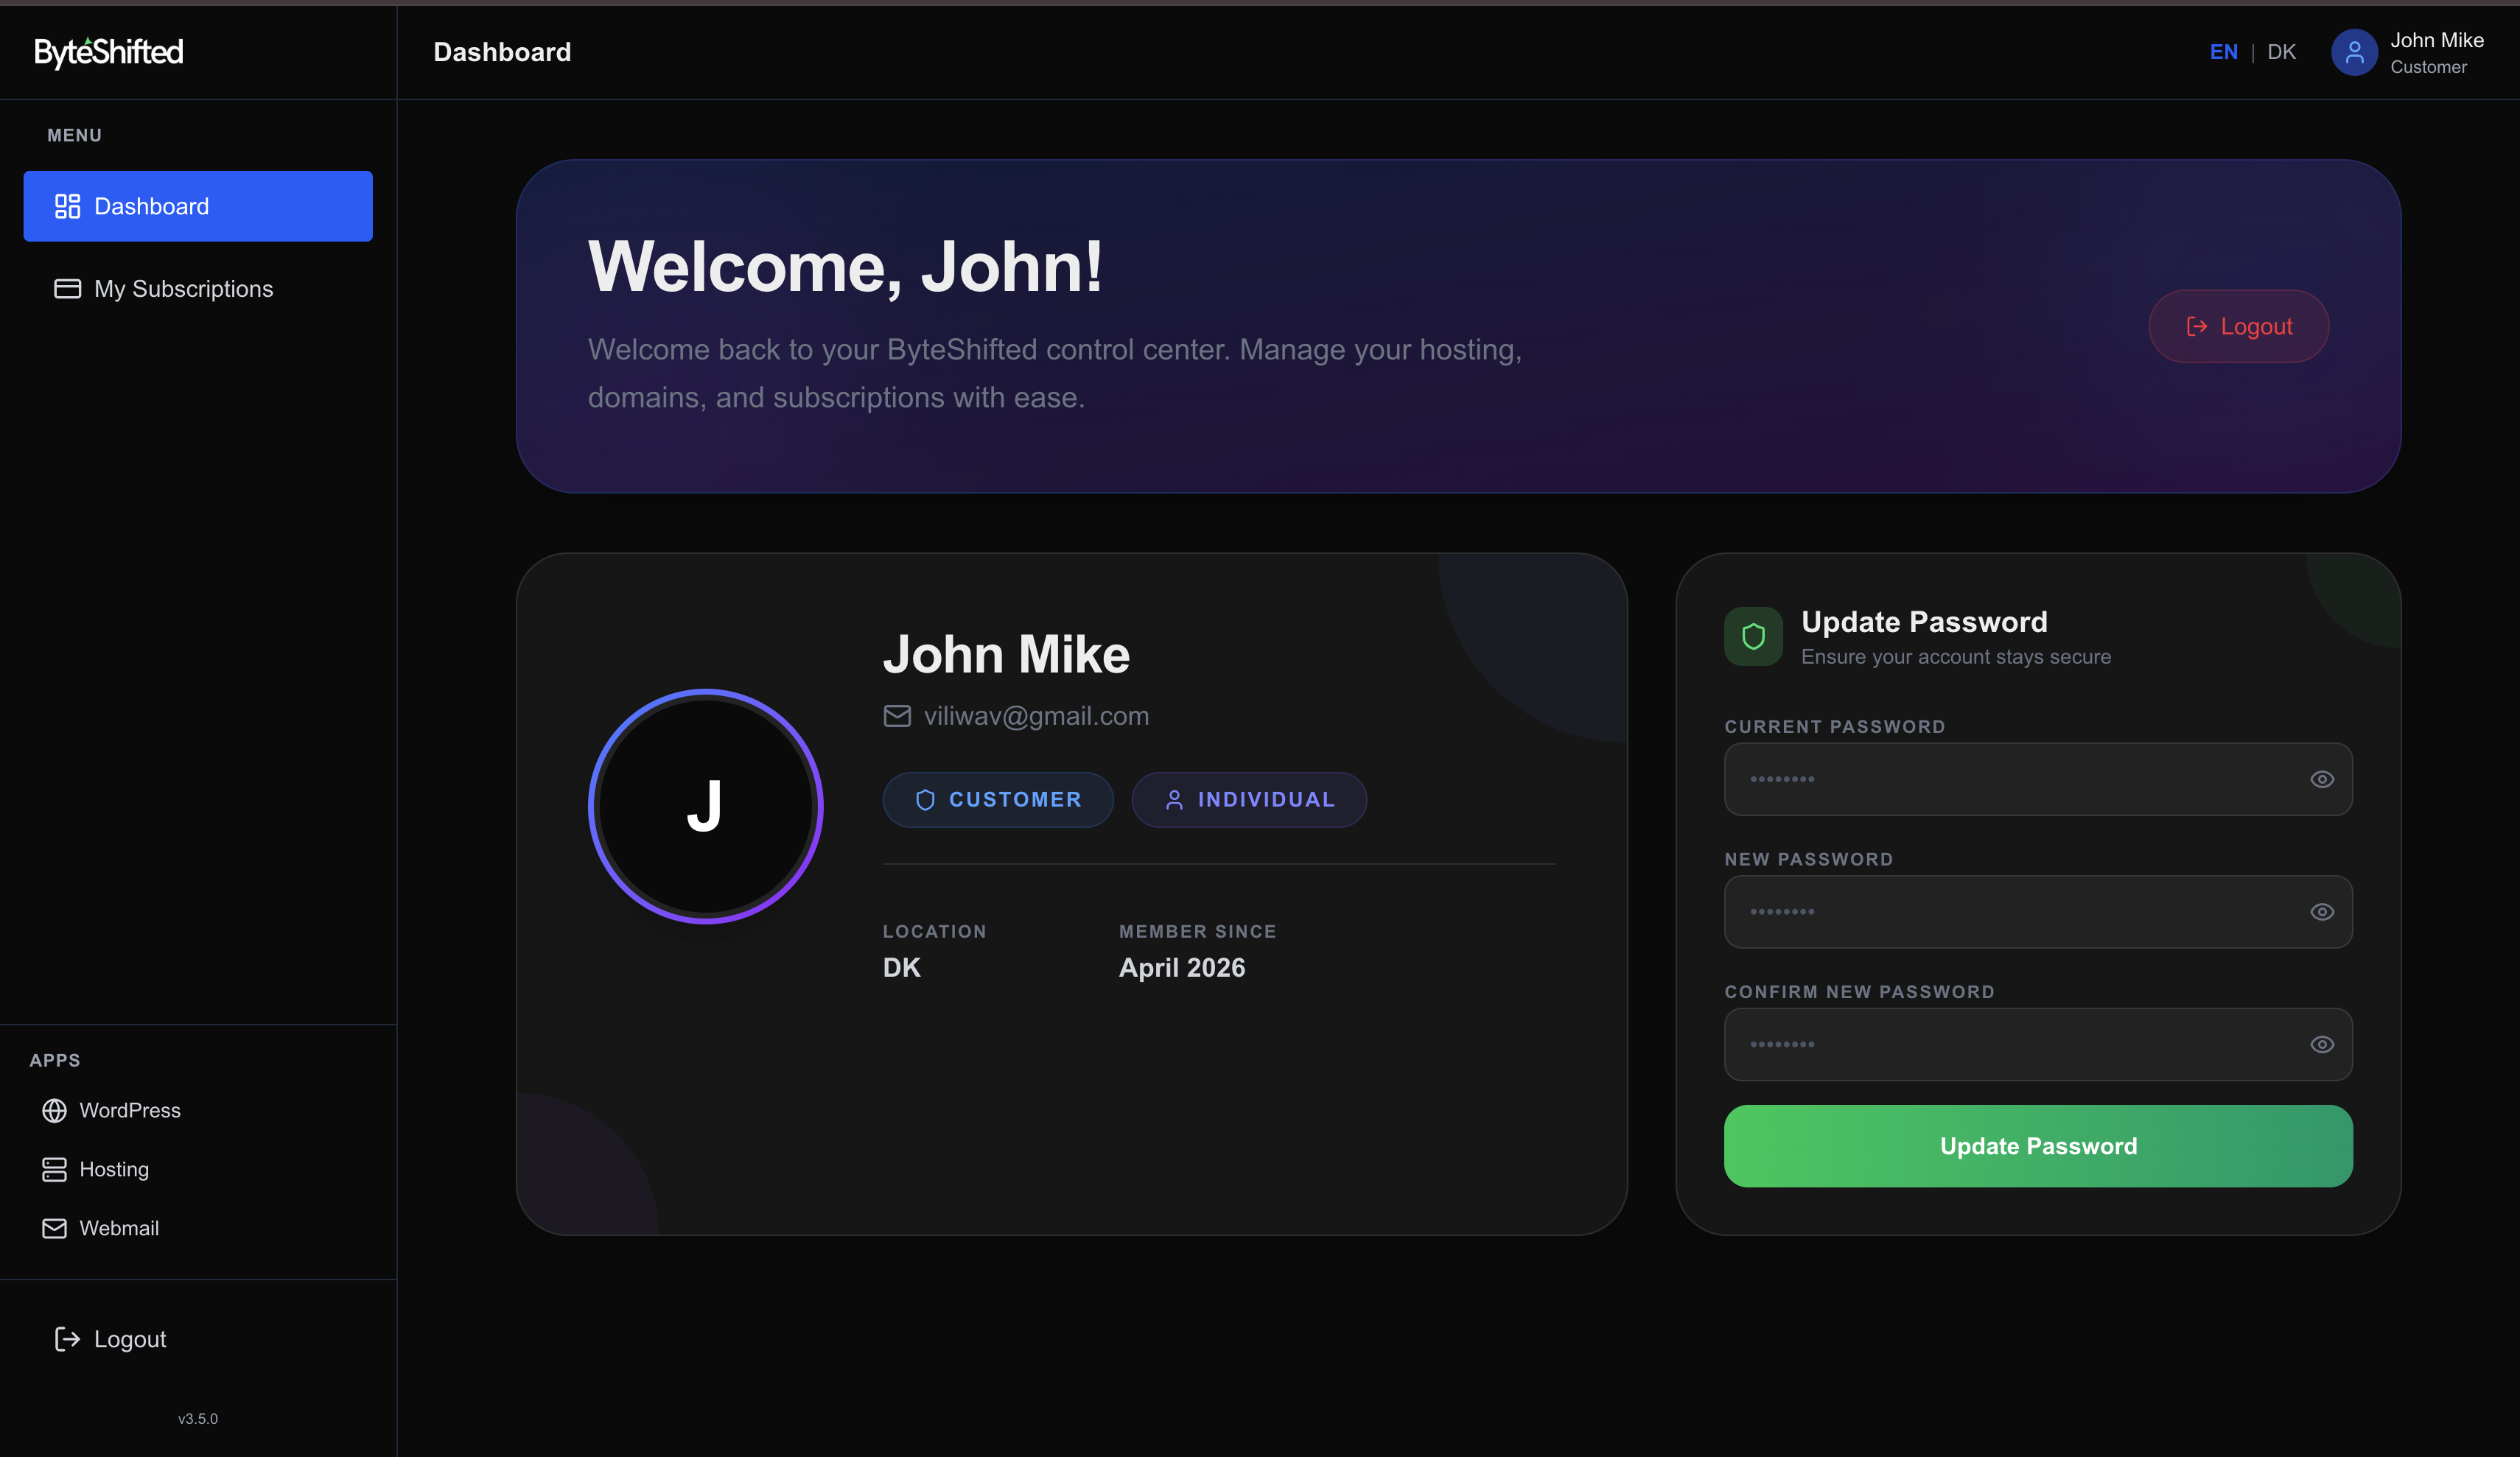Click the Location value DK
The width and height of the screenshot is (2520, 1457).
coord(901,967)
